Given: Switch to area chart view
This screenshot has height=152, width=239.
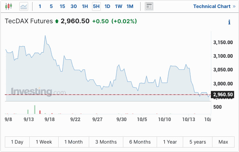Looking at the screenshot, I should pos(24,6).
